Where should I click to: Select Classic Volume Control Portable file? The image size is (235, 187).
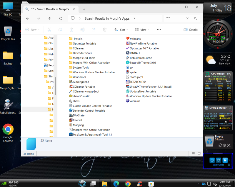click(90, 106)
